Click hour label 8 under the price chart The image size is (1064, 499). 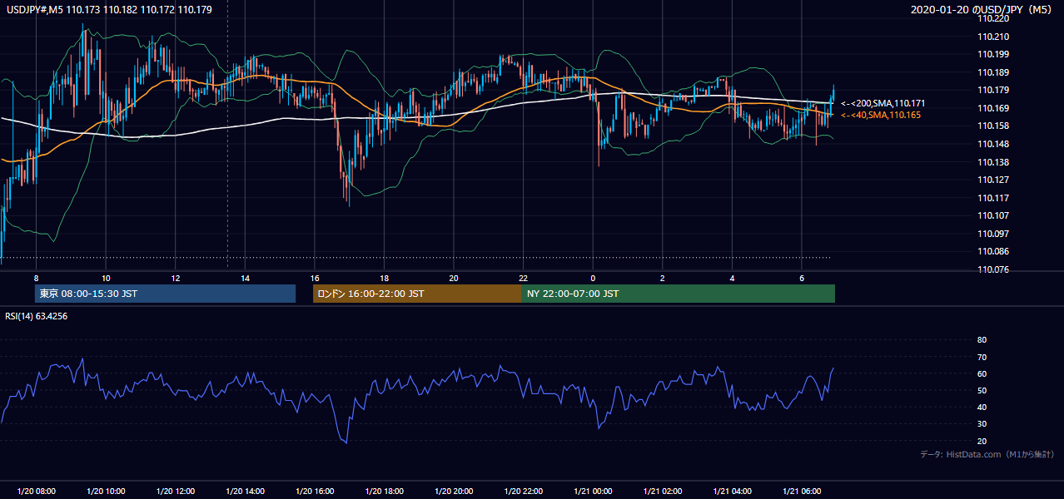pyautogui.click(x=36, y=278)
